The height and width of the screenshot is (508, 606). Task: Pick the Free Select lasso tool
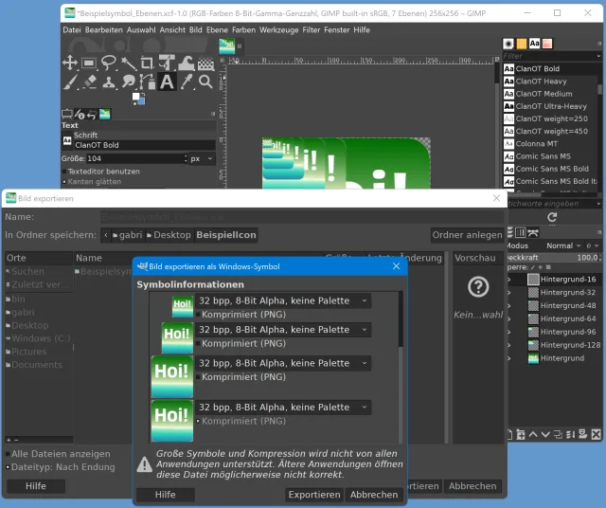(x=109, y=63)
